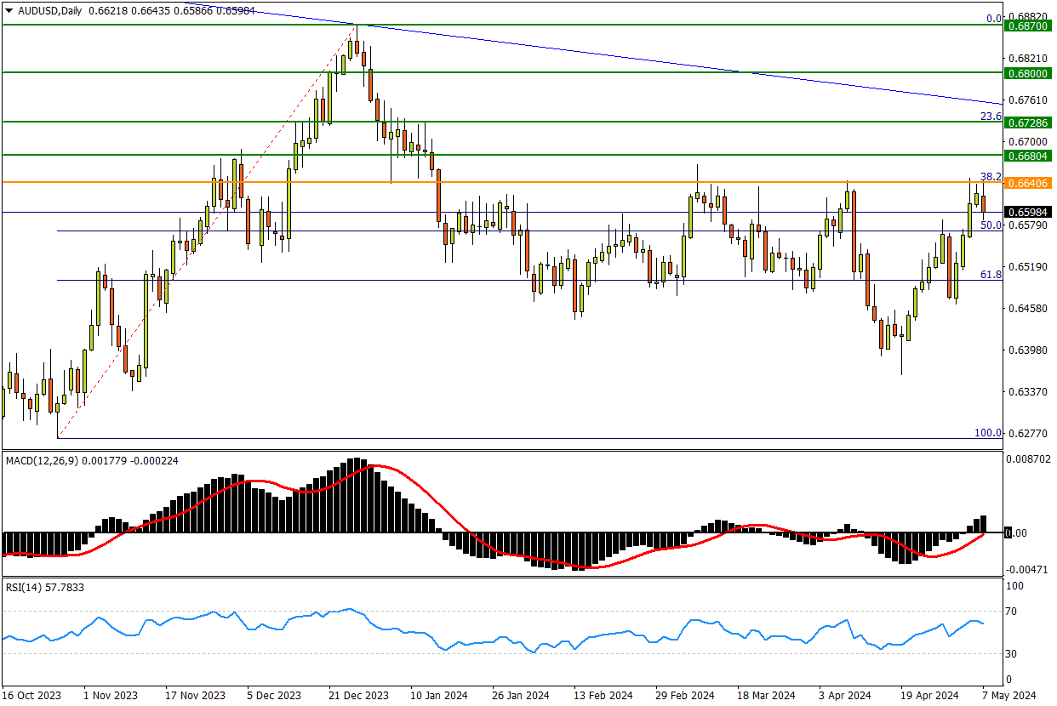Select the RSI 70 level scale label
1057x706 pixels.
tap(1014, 611)
